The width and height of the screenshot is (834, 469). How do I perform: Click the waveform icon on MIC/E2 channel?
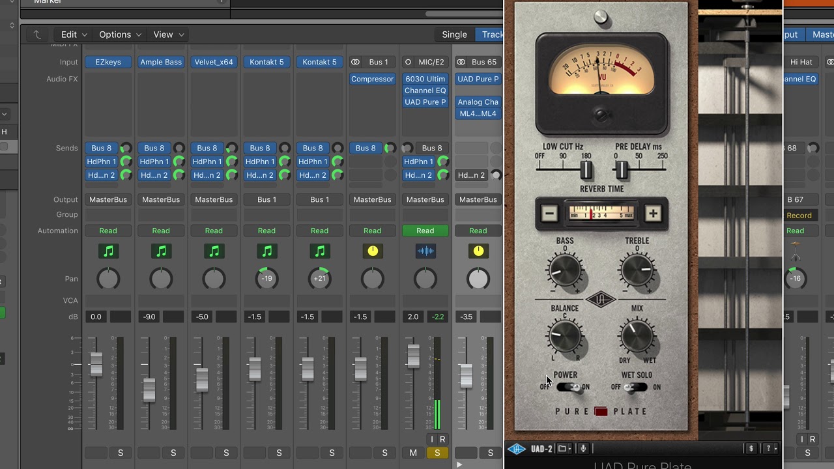coord(425,251)
